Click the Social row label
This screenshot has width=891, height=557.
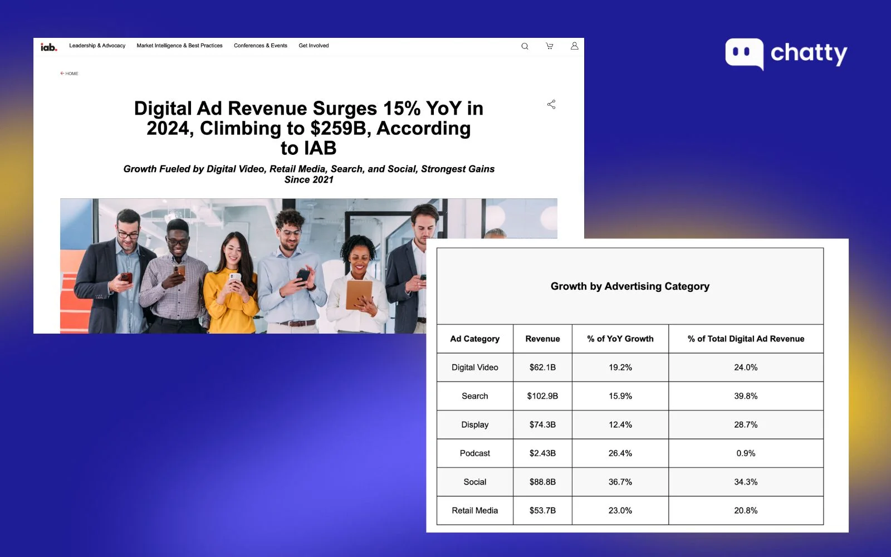pyautogui.click(x=475, y=482)
